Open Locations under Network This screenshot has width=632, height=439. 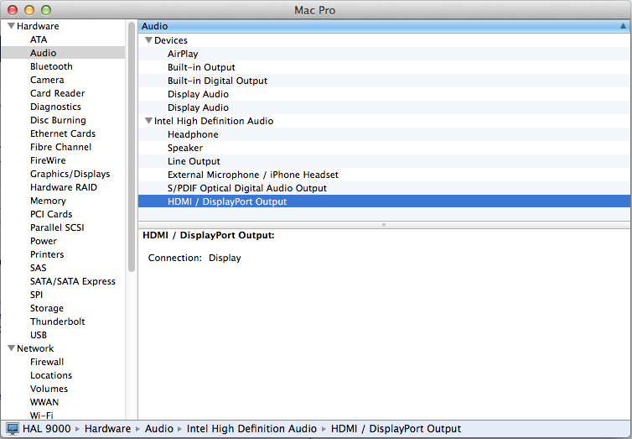pyautogui.click(x=51, y=375)
